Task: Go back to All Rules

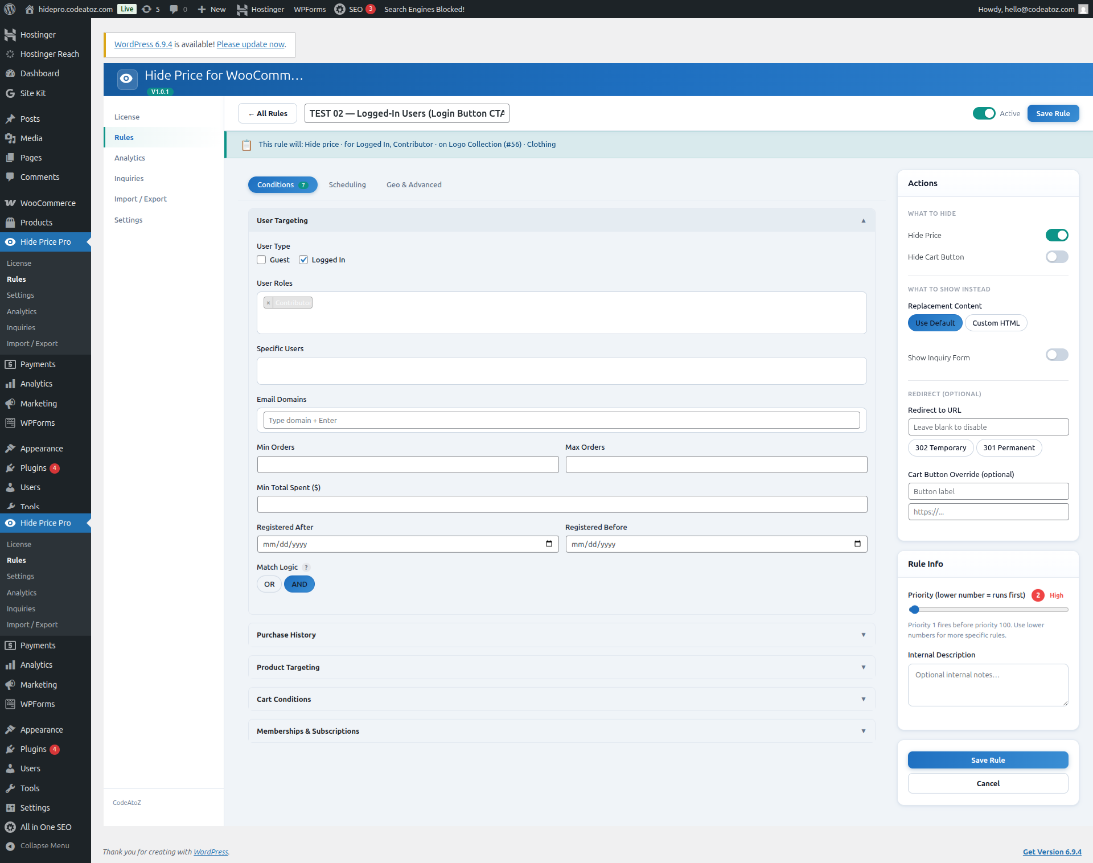Action: pyautogui.click(x=268, y=113)
